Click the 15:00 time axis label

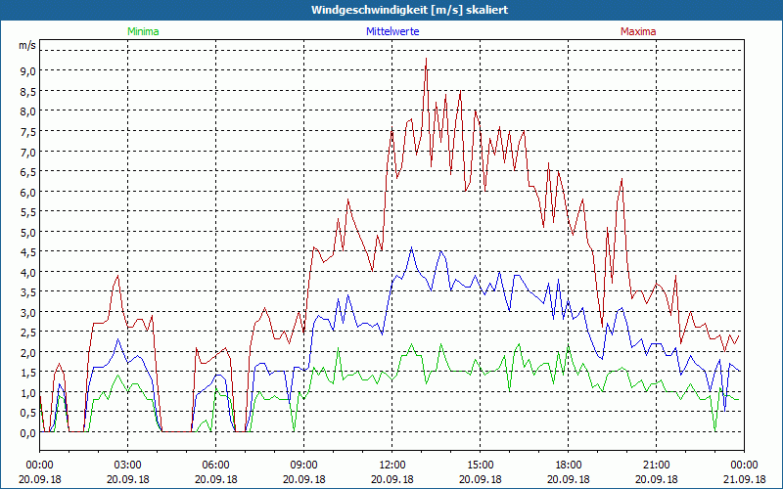[481, 466]
